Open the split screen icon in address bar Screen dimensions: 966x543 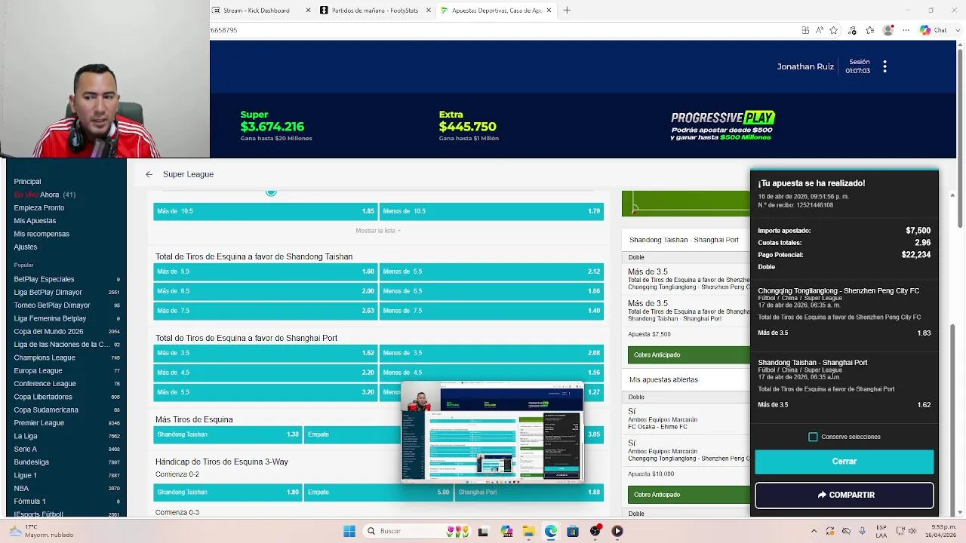[x=805, y=30]
